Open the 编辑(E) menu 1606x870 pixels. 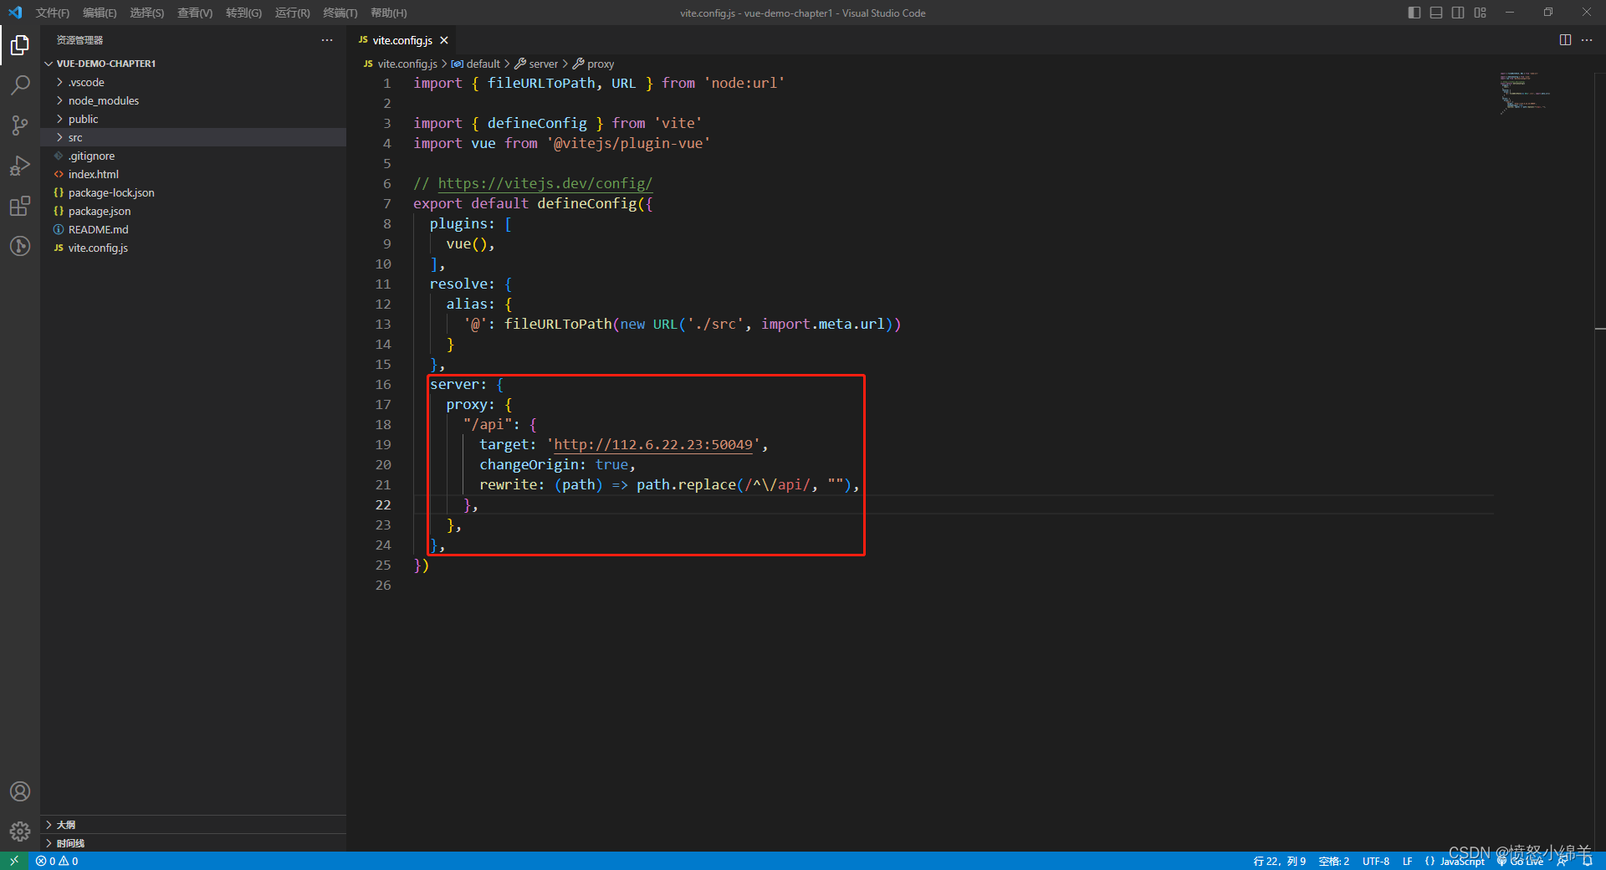pos(100,13)
